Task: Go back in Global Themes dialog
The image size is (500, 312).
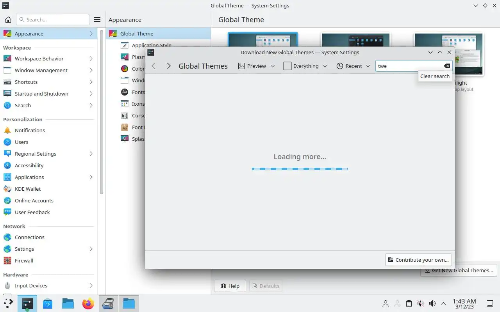Action: (x=154, y=66)
